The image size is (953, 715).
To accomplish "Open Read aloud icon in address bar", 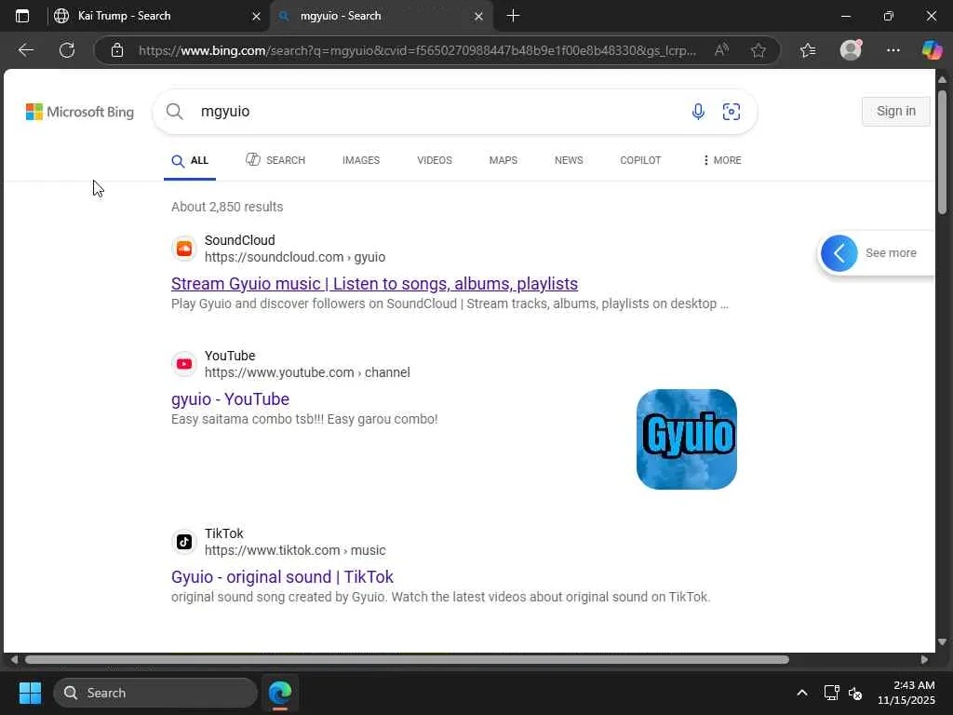I will (721, 50).
